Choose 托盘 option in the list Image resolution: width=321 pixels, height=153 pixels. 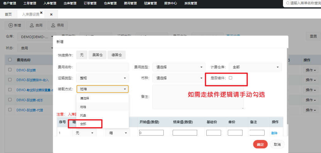pos(103,115)
